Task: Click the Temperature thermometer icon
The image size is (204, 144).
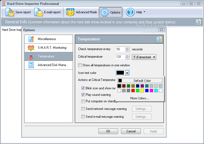Action: coord(31,56)
